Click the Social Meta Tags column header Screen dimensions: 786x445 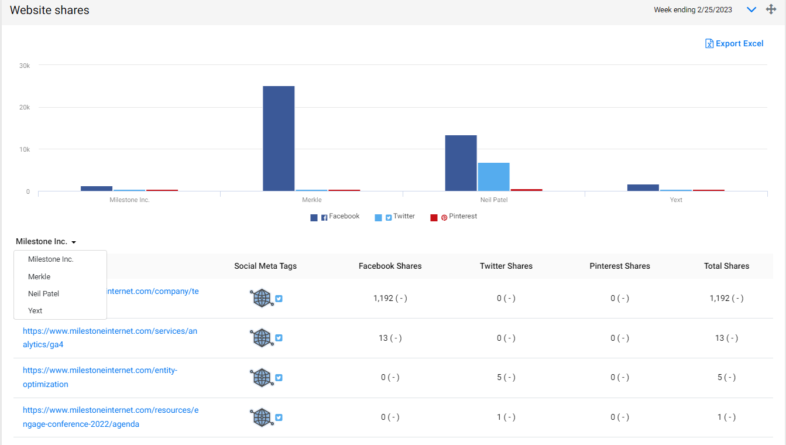(x=266, y=266)
